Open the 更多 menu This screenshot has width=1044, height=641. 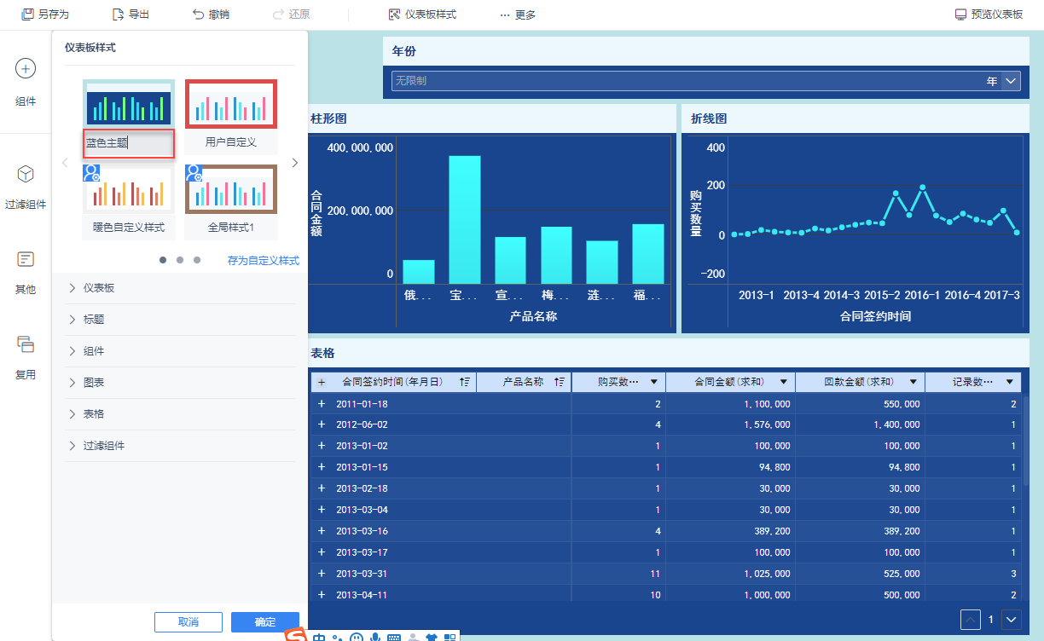pyautogui.click(x=518, y=14)
